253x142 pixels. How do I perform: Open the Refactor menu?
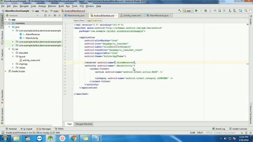click(52, 6)
